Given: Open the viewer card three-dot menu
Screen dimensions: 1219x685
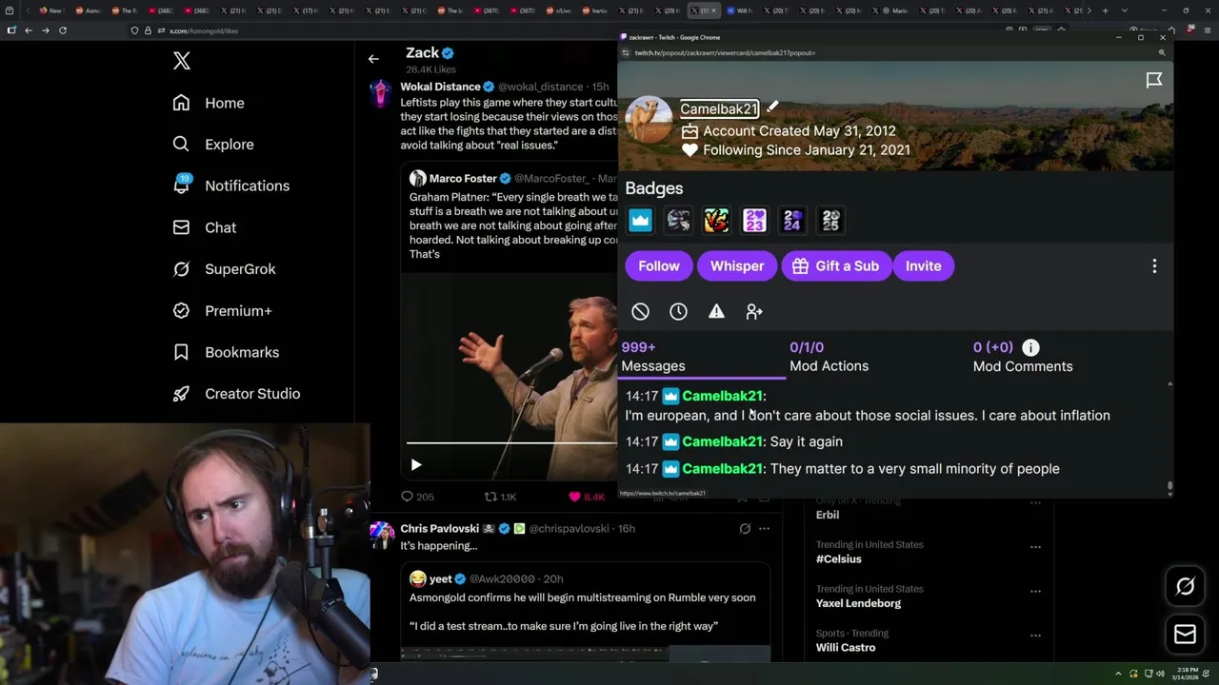Looking at the screenshot, I should 1154,266.
